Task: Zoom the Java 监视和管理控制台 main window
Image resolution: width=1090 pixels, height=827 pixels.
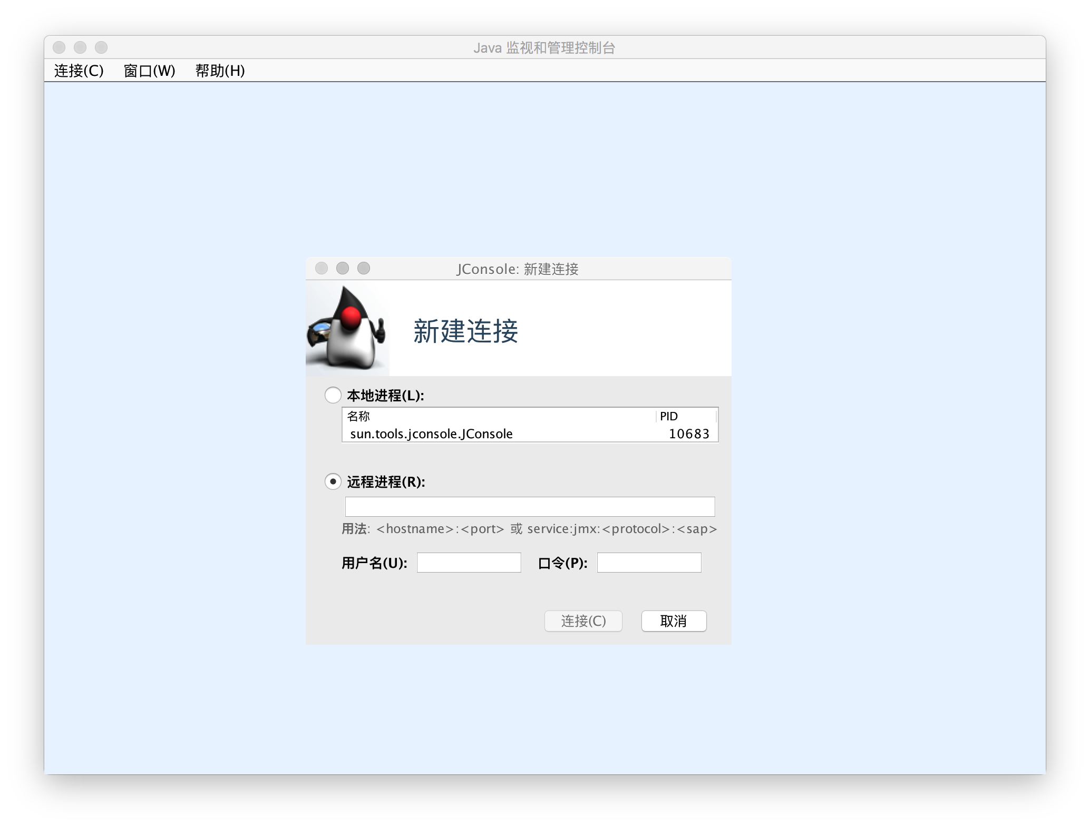Action: (101, 47)
